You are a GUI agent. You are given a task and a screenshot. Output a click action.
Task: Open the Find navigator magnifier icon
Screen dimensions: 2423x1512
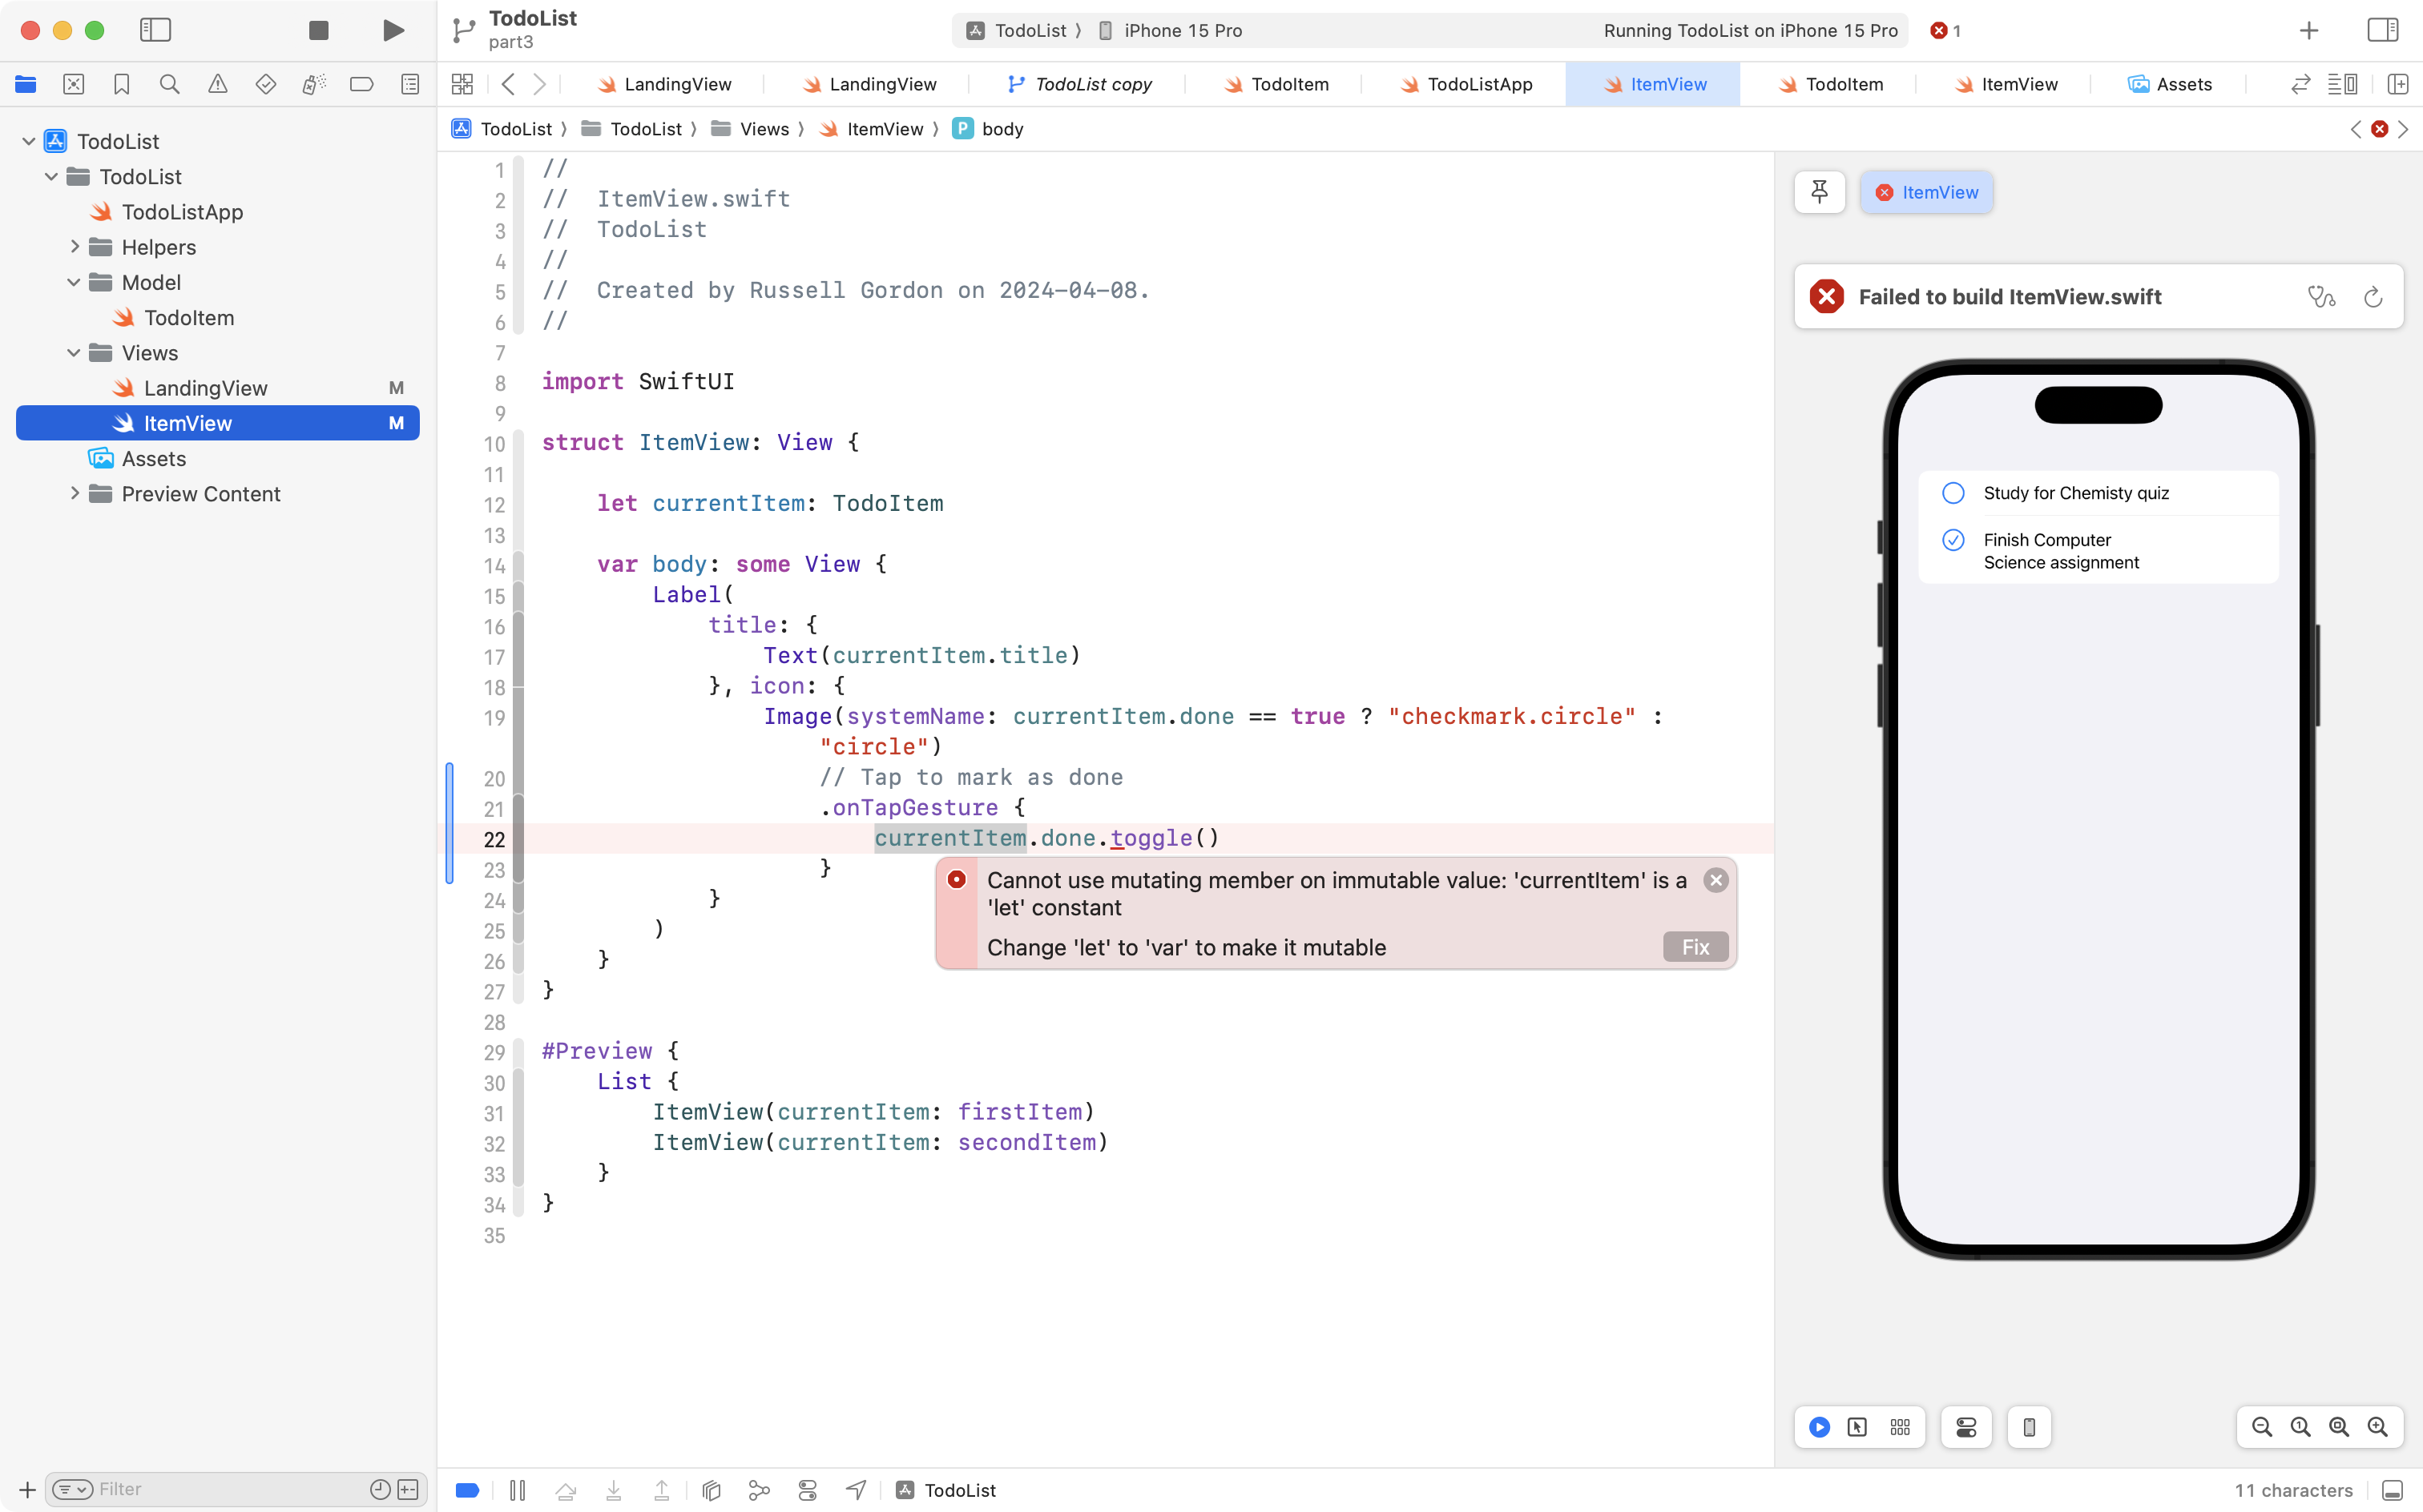tap(170, 84)
